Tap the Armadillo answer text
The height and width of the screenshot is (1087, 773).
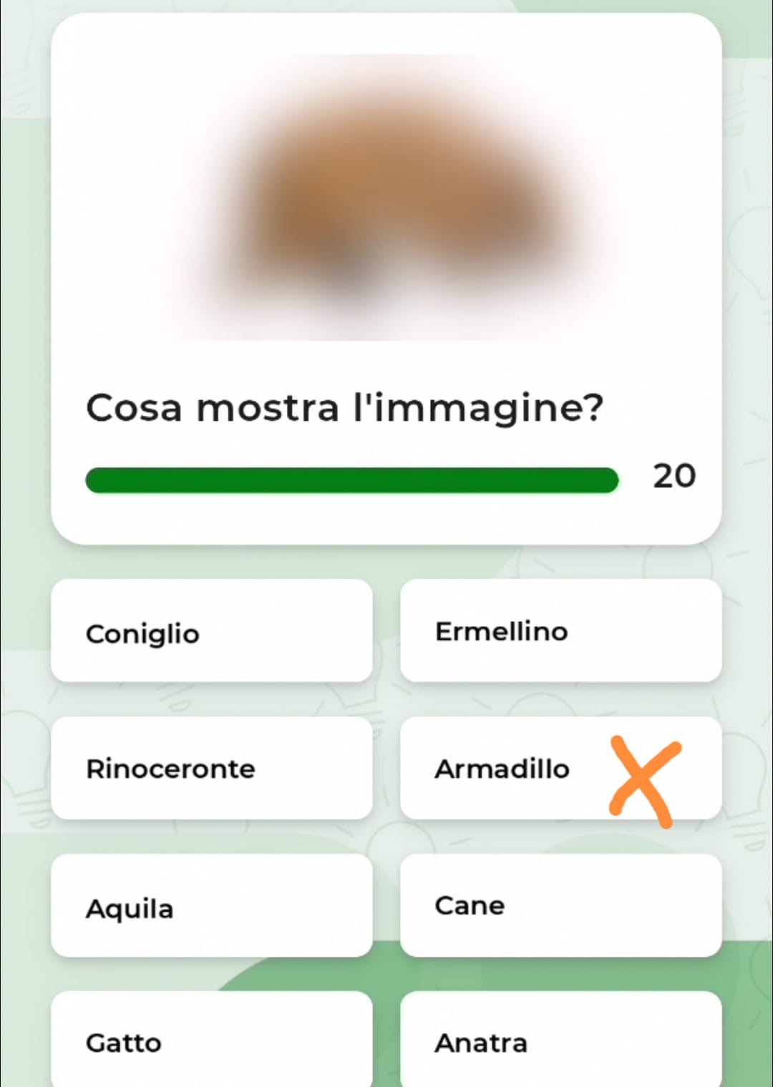click(x=502, y=769)
